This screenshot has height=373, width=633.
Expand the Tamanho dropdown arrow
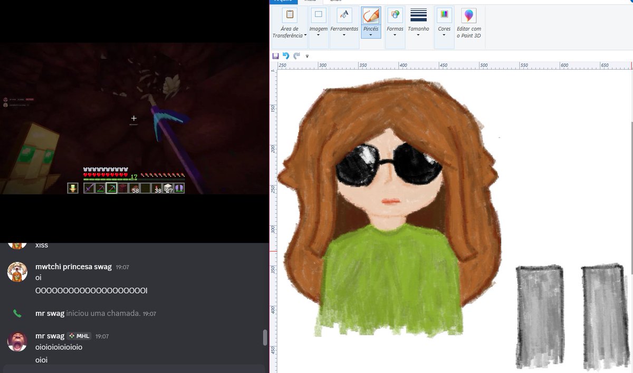(x=418, y=35)
